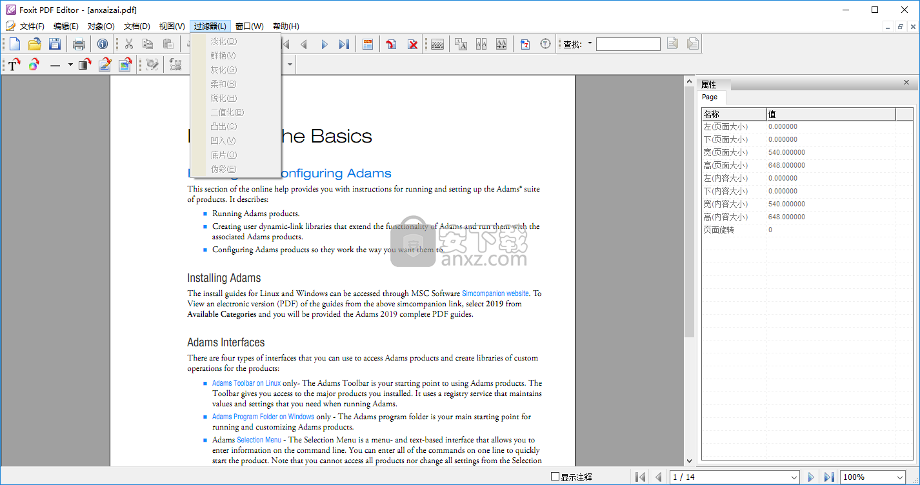
Task: Click the import text page icon
Action: [x=525, y=44]
